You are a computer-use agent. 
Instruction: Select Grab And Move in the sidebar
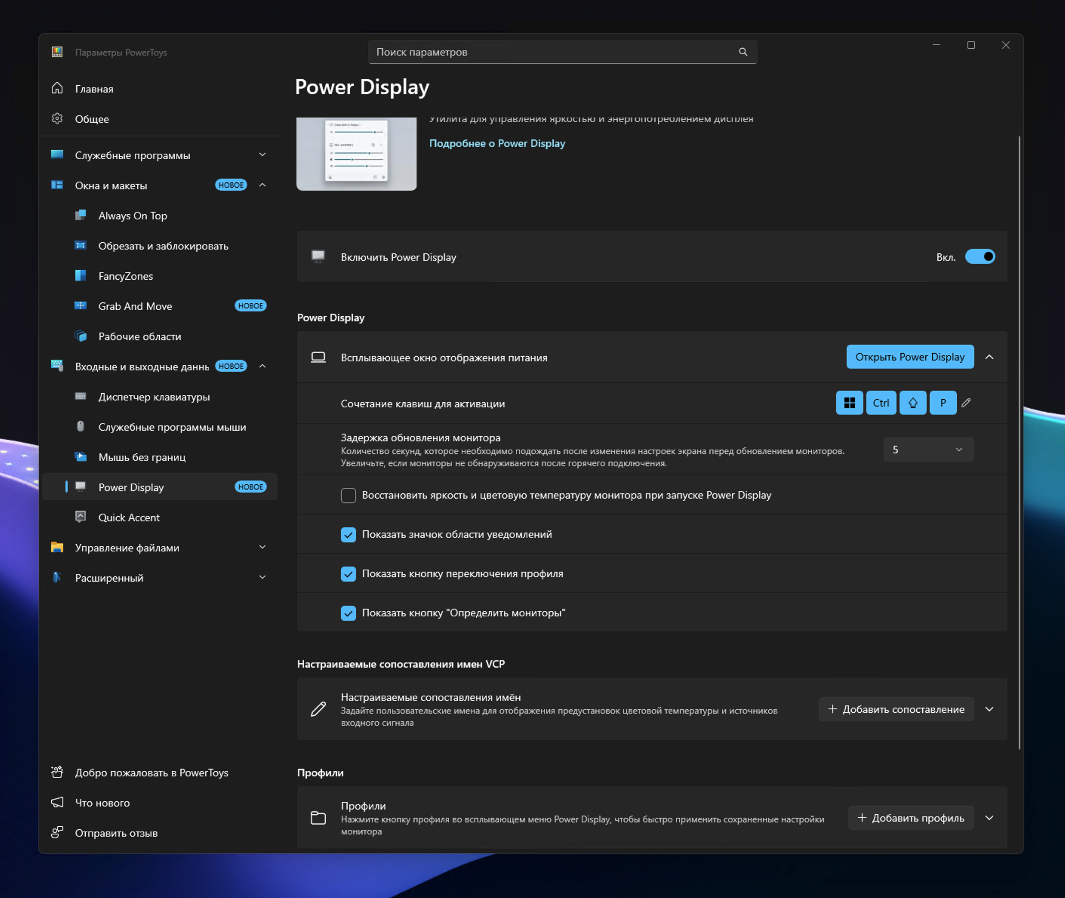pyautogui.click(x=135, y=307)
